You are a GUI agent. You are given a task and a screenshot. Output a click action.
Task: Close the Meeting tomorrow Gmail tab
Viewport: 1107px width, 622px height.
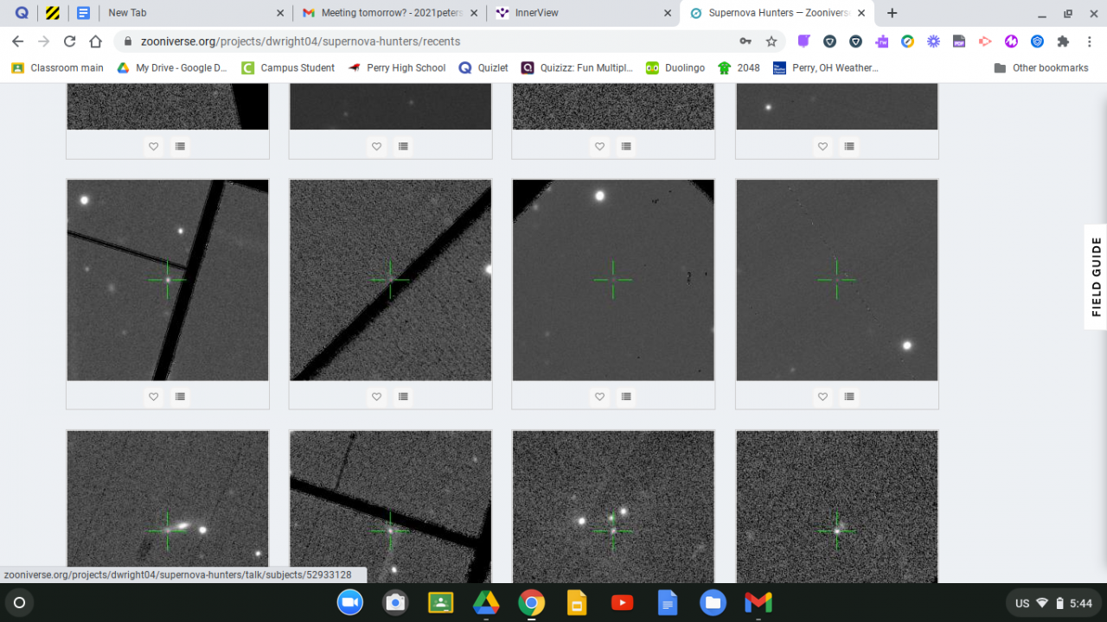pyautogui.click(x=474, y=13)
